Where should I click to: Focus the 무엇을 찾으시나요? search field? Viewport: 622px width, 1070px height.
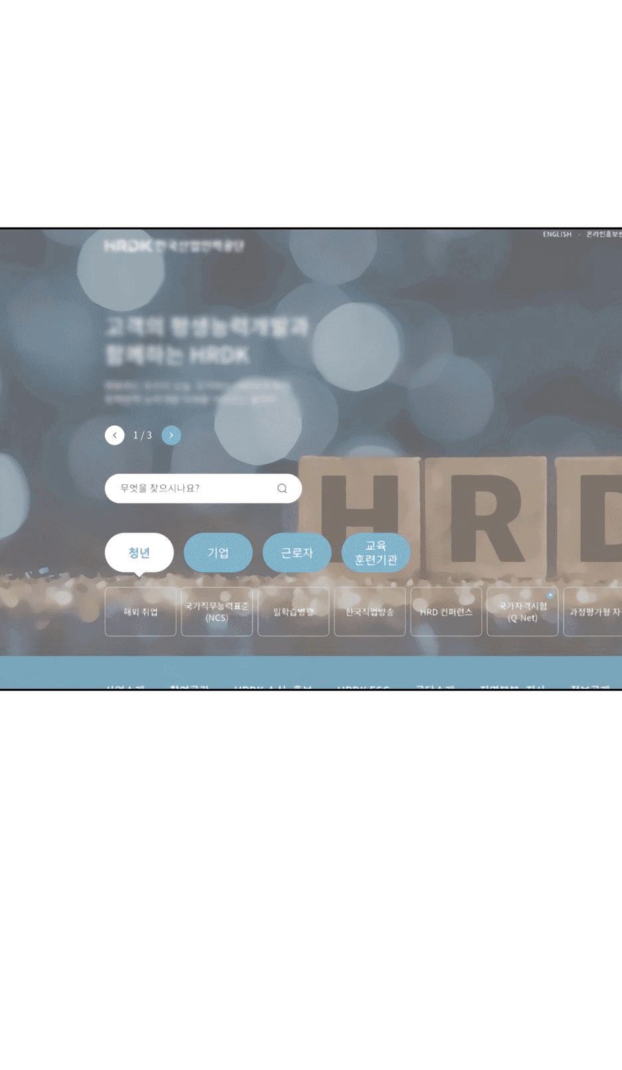point(203,488)
